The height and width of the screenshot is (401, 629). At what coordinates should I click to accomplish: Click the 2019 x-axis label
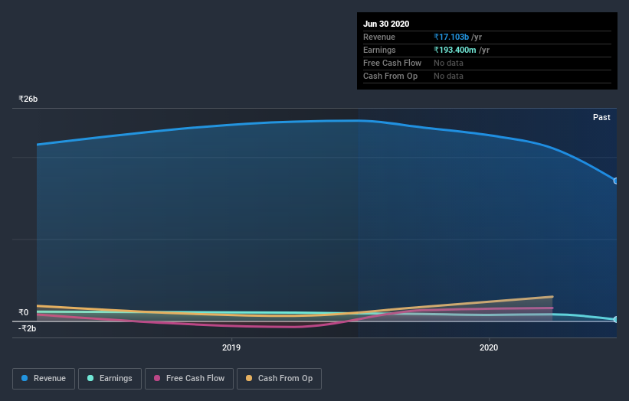pyautogui.click(x=231, y=347)
